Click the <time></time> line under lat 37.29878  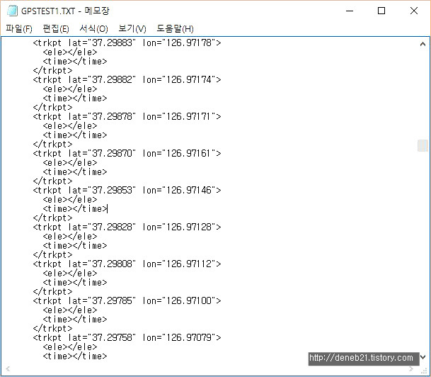coord(75,135)
